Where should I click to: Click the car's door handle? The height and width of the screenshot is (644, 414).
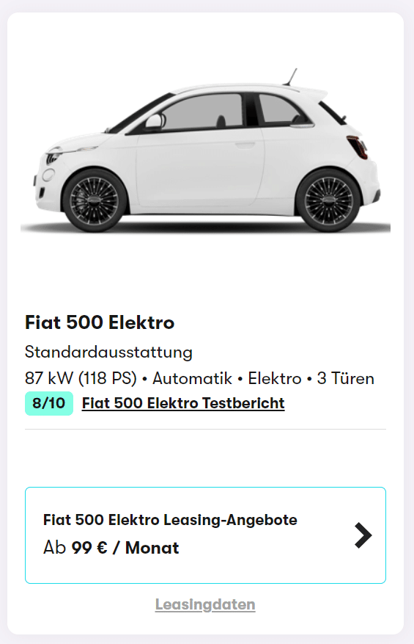(x=245, y=145)
